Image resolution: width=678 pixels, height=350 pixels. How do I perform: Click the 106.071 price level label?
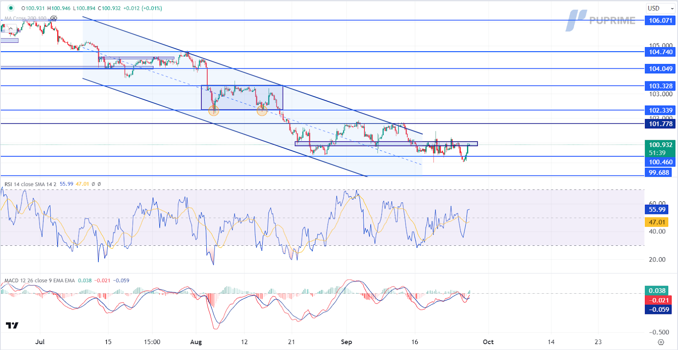(660, 20)
